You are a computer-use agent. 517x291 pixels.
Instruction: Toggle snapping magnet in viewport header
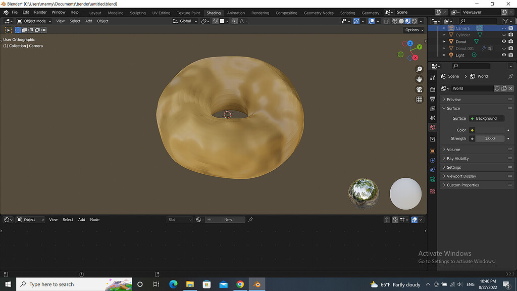point(216,21)
